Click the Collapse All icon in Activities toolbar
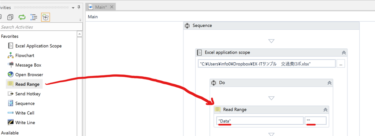This screenshot has height=136, width=375. [x=10, y=17]
